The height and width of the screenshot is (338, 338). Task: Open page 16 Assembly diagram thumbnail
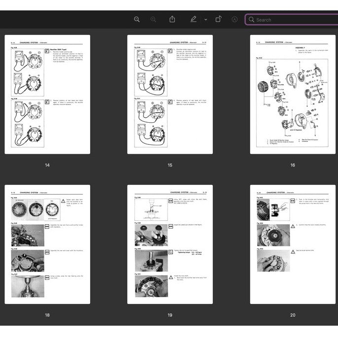(293, 94)
